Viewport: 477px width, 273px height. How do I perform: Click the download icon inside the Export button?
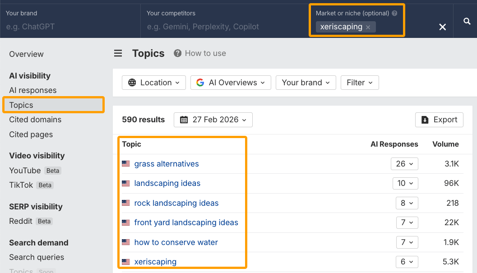(x=426, y=120)
